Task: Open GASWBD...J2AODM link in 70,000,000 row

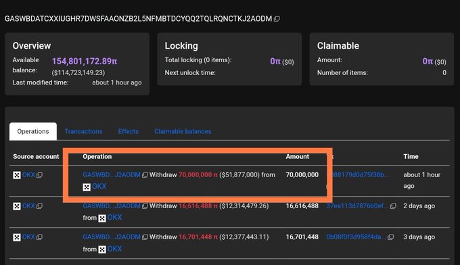Action: [112, 174]
